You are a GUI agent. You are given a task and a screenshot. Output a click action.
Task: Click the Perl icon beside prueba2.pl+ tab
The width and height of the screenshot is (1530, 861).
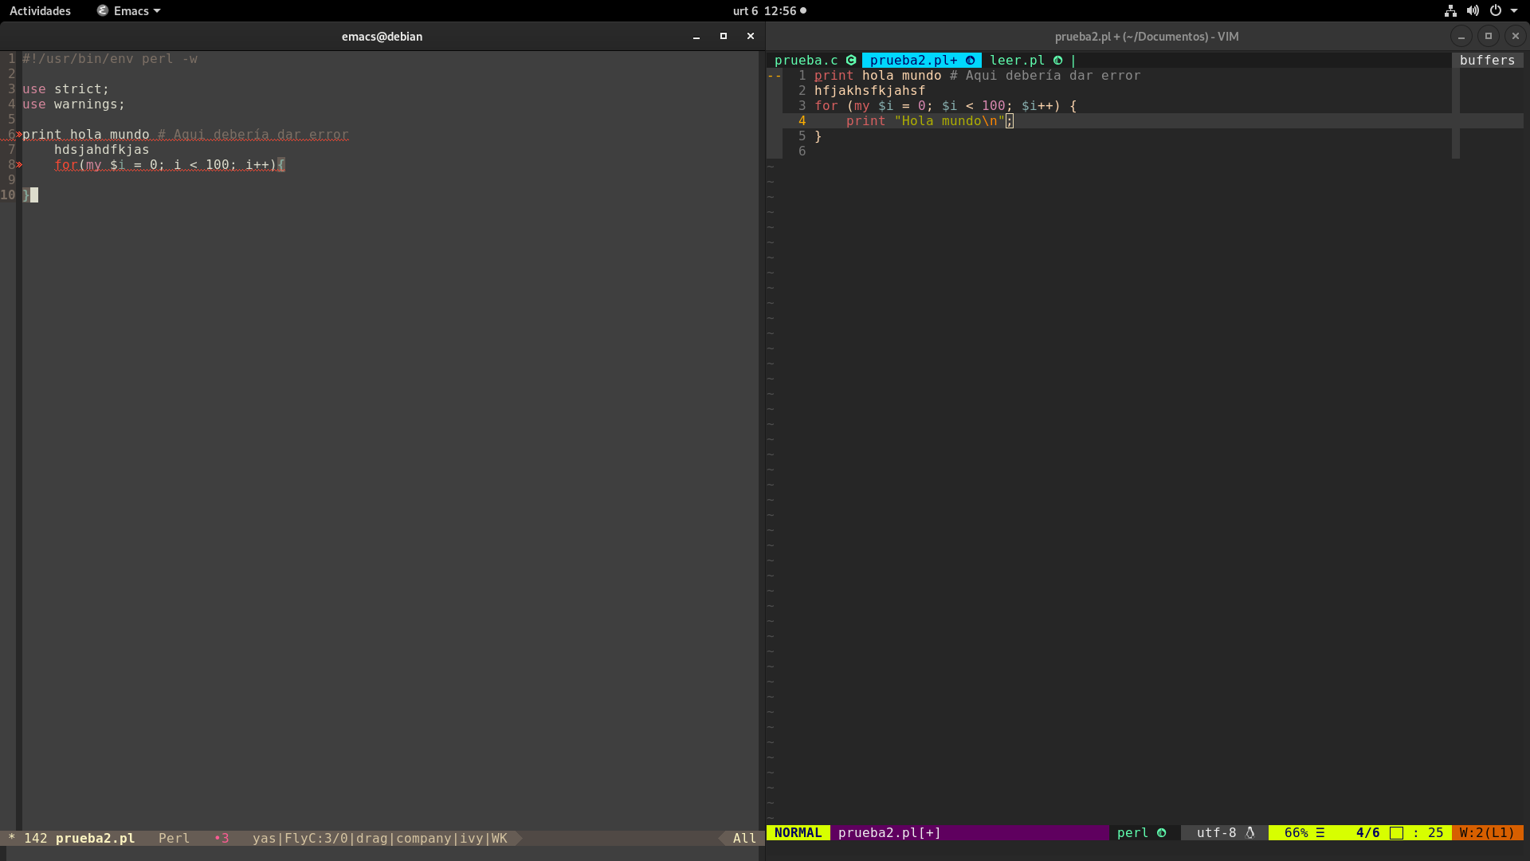click(x=970, y=60)
